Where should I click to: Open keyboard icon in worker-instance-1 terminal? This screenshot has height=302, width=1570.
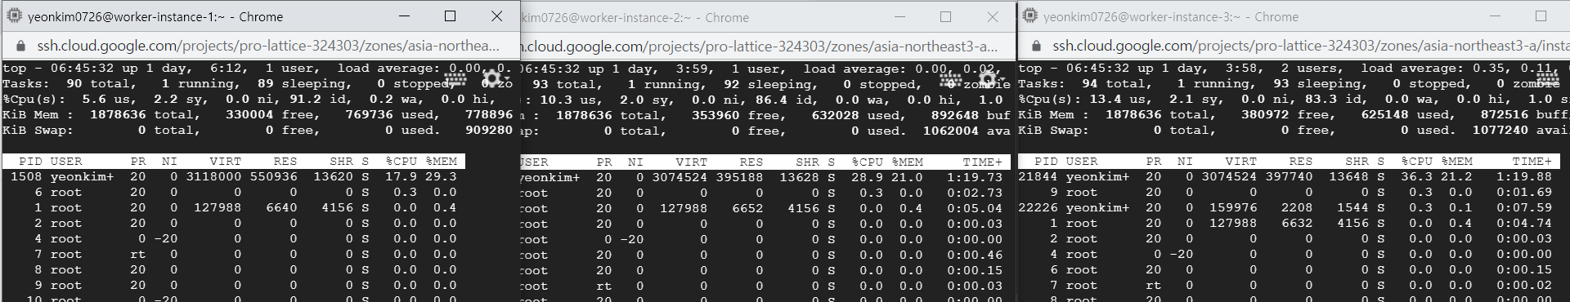[455, 79]
